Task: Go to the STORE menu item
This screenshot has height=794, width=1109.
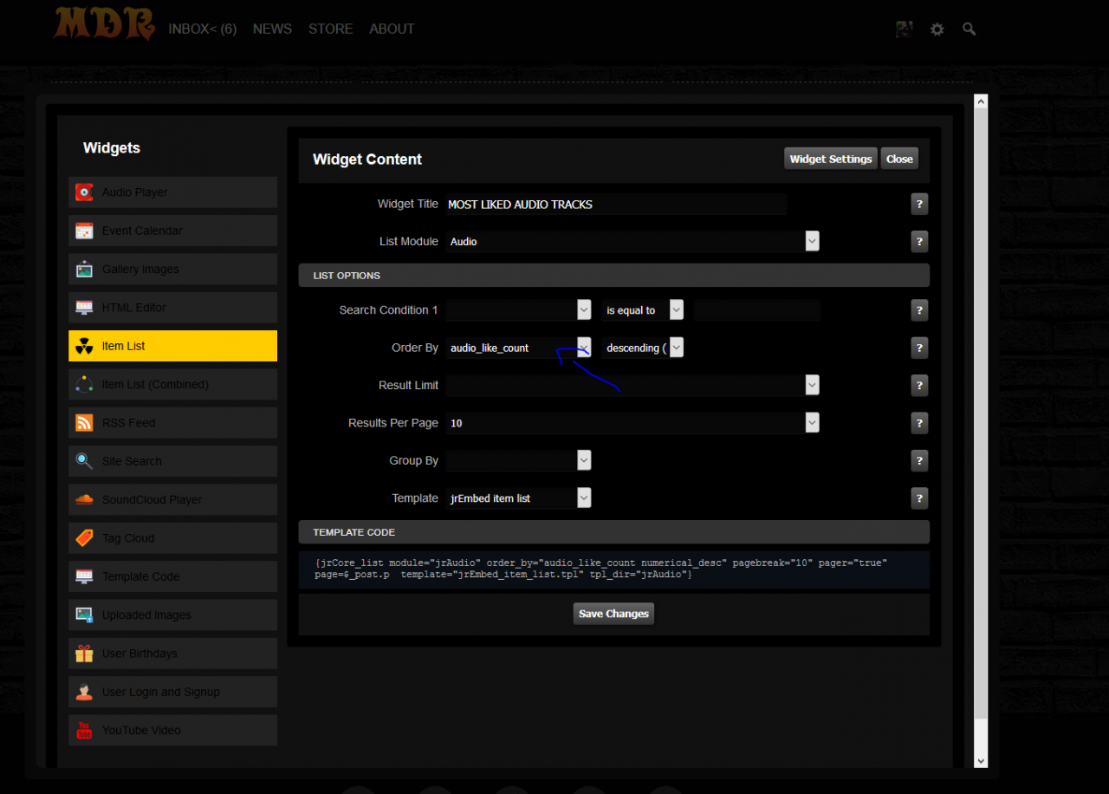Action: [330, 29]
